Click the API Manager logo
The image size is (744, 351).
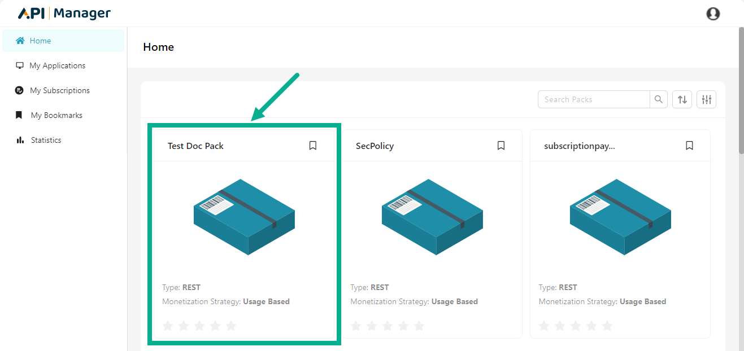click(64, 14)
